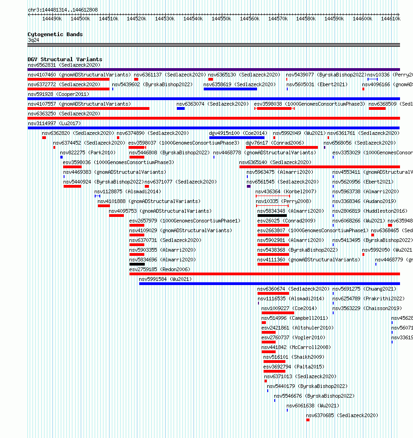Screen dimensions: 413x438
Task: Select the esv2657979 1000GenomesConsortiumPhase1 label
Action: [x=185, y=221]
